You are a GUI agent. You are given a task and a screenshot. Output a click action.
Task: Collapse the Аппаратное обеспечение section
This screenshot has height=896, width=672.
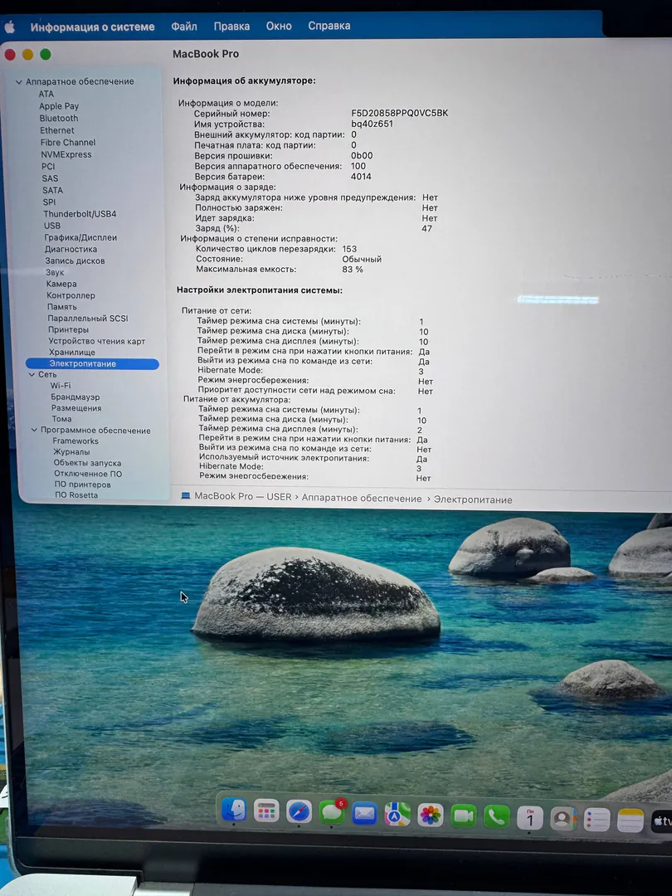click(x=19, y=81)
